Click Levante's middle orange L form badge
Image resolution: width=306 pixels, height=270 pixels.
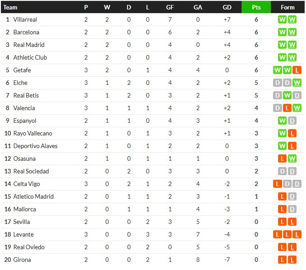click(287, 234)
